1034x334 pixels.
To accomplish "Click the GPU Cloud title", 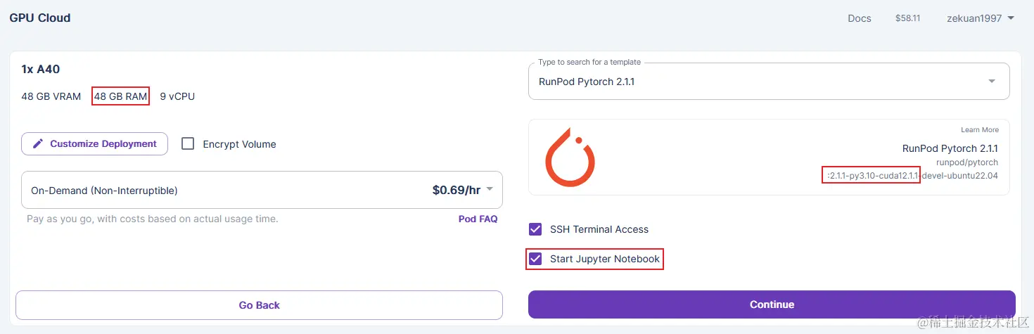I will 40,18.
